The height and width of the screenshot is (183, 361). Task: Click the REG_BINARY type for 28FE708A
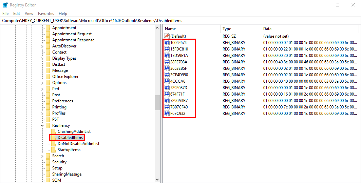(x=234, y=62)
